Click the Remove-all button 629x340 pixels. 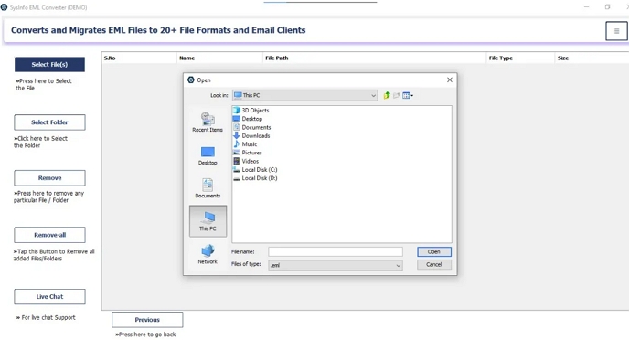pos(49,235)
